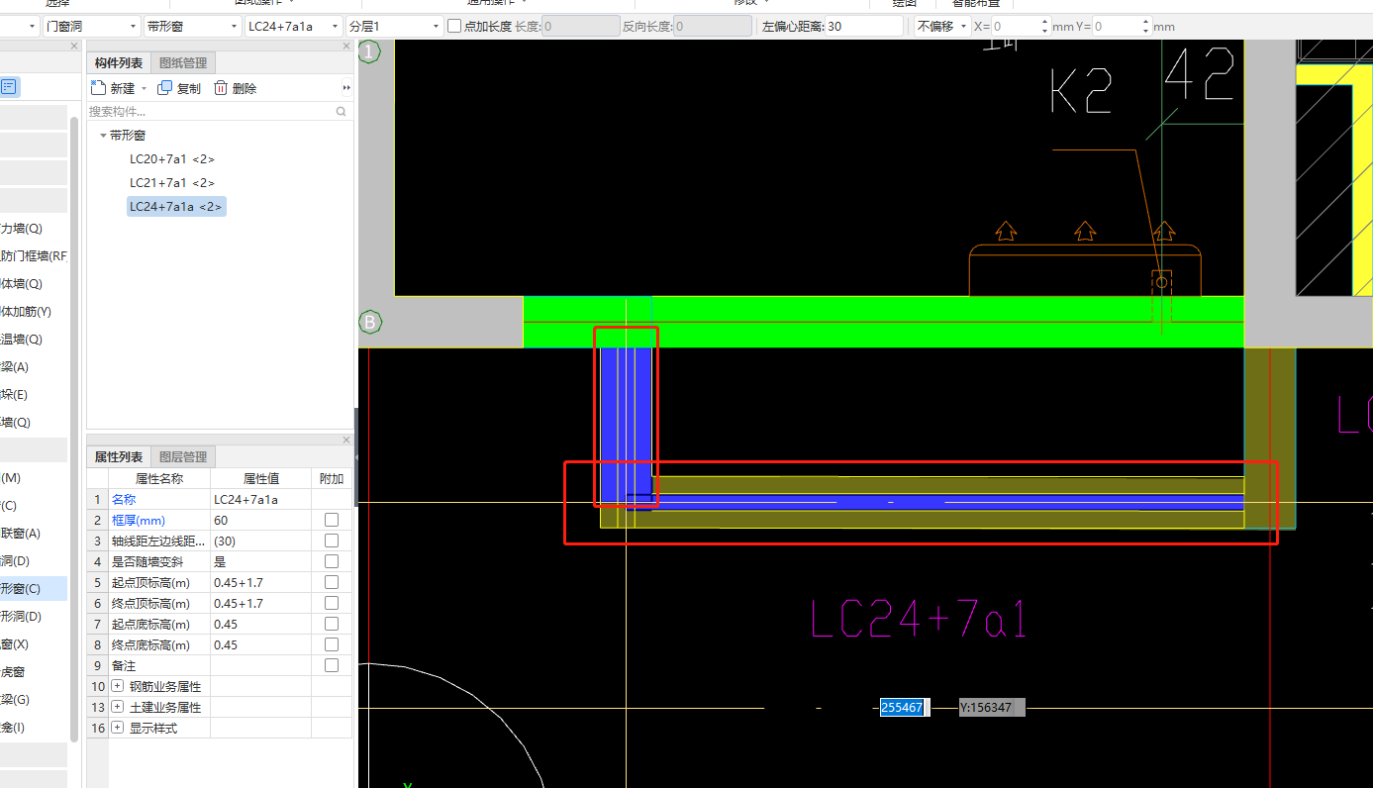Select LC21+7a1 in the component list
The height and width of the screenshot is (788, 1373).
172,183
